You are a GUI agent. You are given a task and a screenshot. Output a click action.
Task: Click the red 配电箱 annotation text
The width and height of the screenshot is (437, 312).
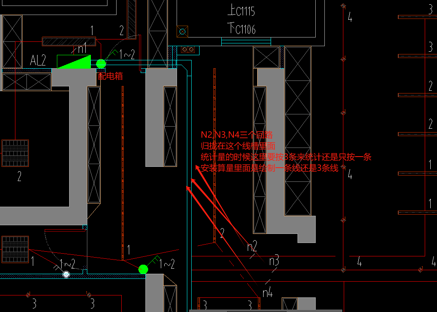(x=110, y=76)
